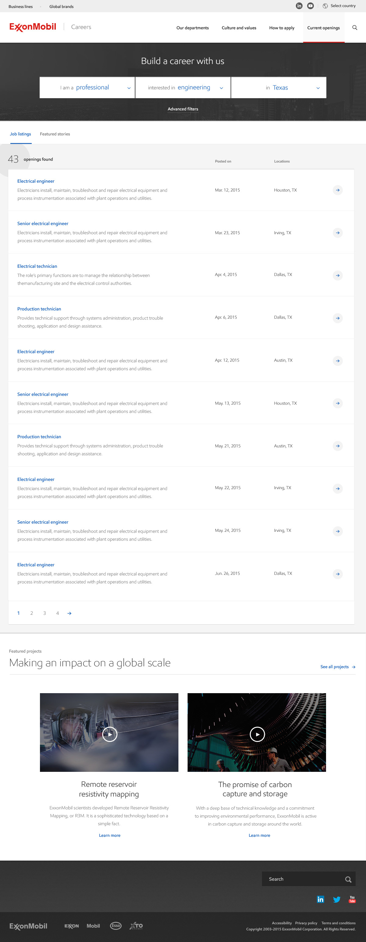Switch to the Featured stories tab
The width and height of the screenshot is (366, 942).
[x=55, y=134]
